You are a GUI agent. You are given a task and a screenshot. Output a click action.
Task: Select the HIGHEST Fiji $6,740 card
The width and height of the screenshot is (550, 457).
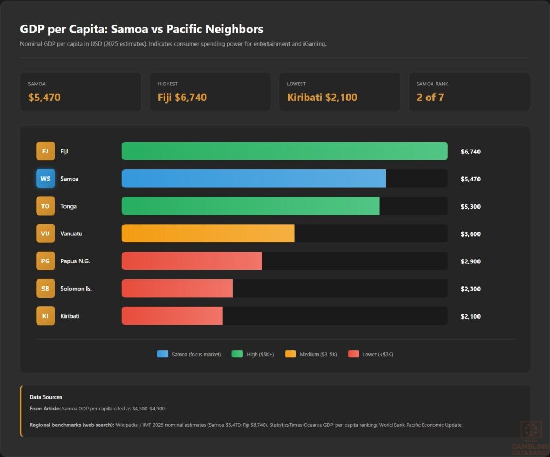211,92
